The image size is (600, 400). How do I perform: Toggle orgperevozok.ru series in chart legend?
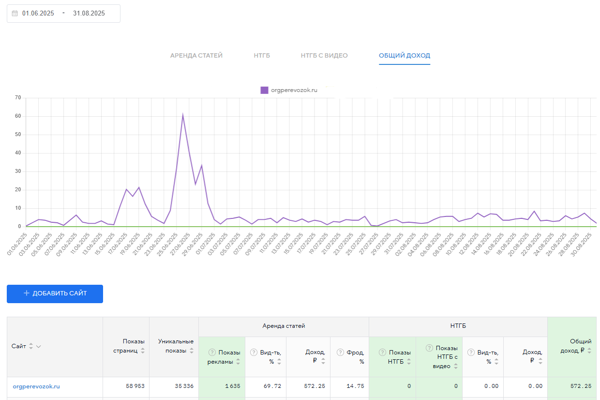tap(289, 90)
